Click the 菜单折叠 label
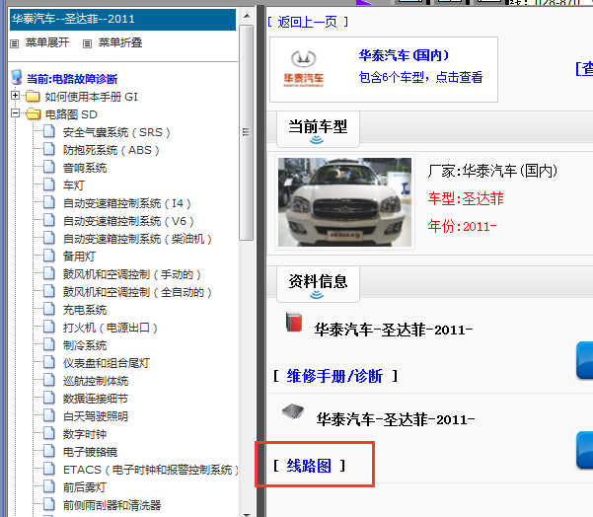This screenshot has height=517, width=593. (120, 42)
